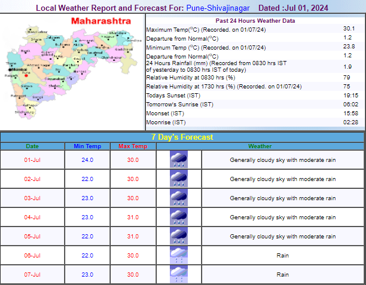The image size is (366, 285).
Task: Click the 02-Jul date cell
Action: coord(32,179)
